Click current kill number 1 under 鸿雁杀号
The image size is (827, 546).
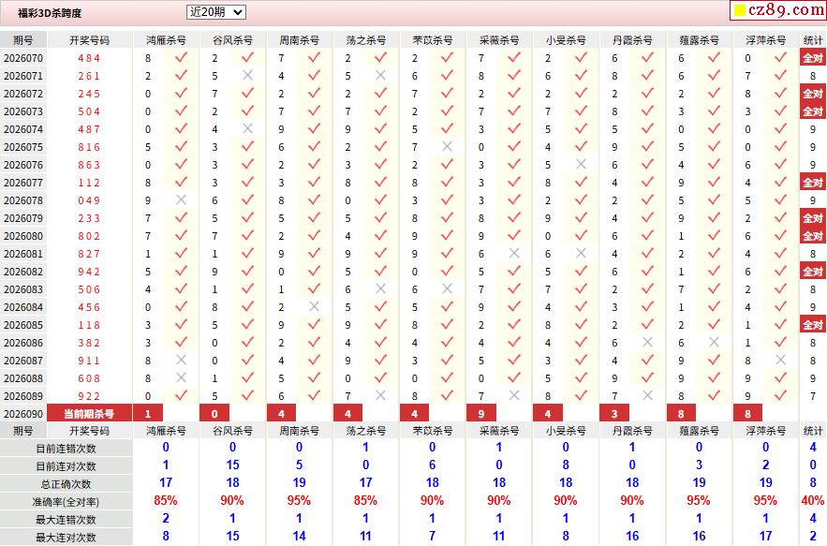(x=148, y=414)
